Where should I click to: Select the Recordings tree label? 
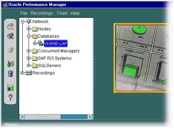[x=44, y=73]
